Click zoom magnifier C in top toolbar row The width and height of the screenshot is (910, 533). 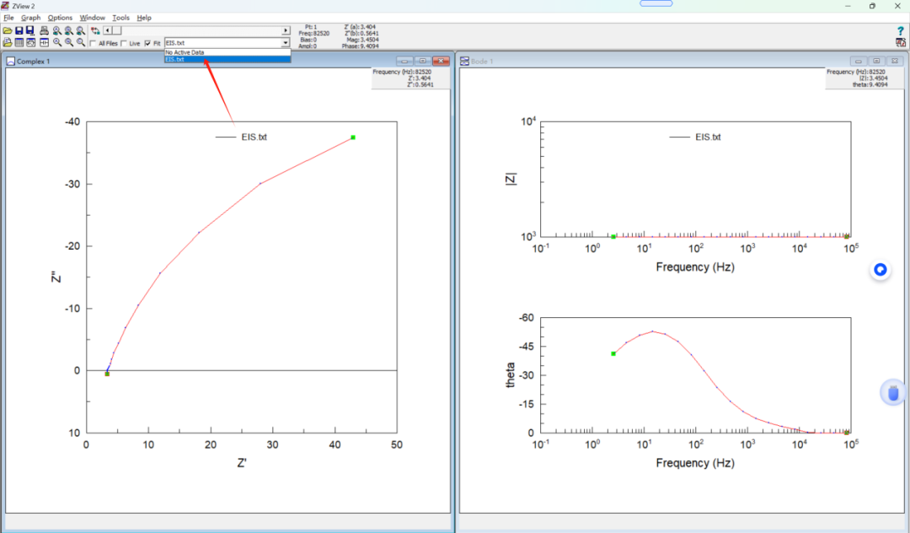81,30
